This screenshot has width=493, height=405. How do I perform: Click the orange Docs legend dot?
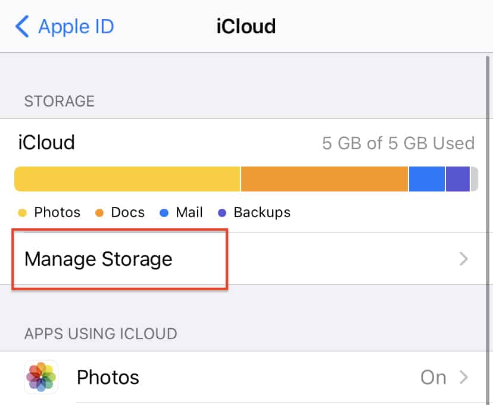(99, 213)
